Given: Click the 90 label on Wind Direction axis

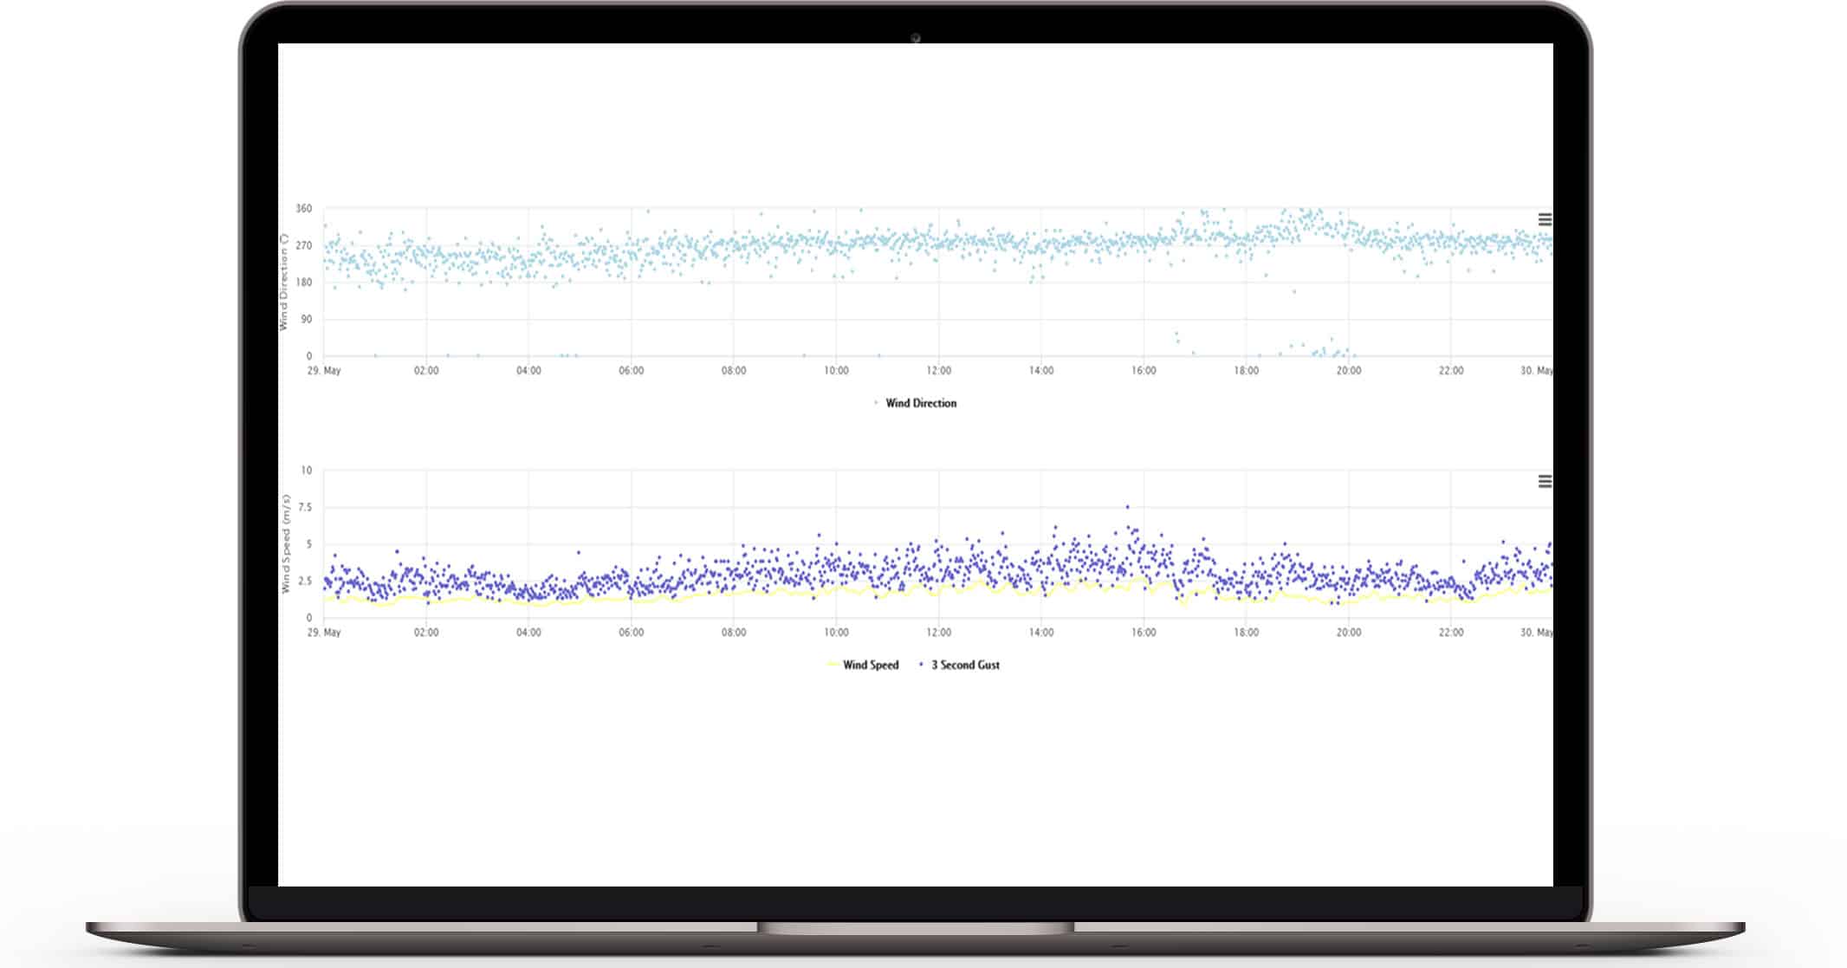Looking at the screenshot, I should 306,320.
